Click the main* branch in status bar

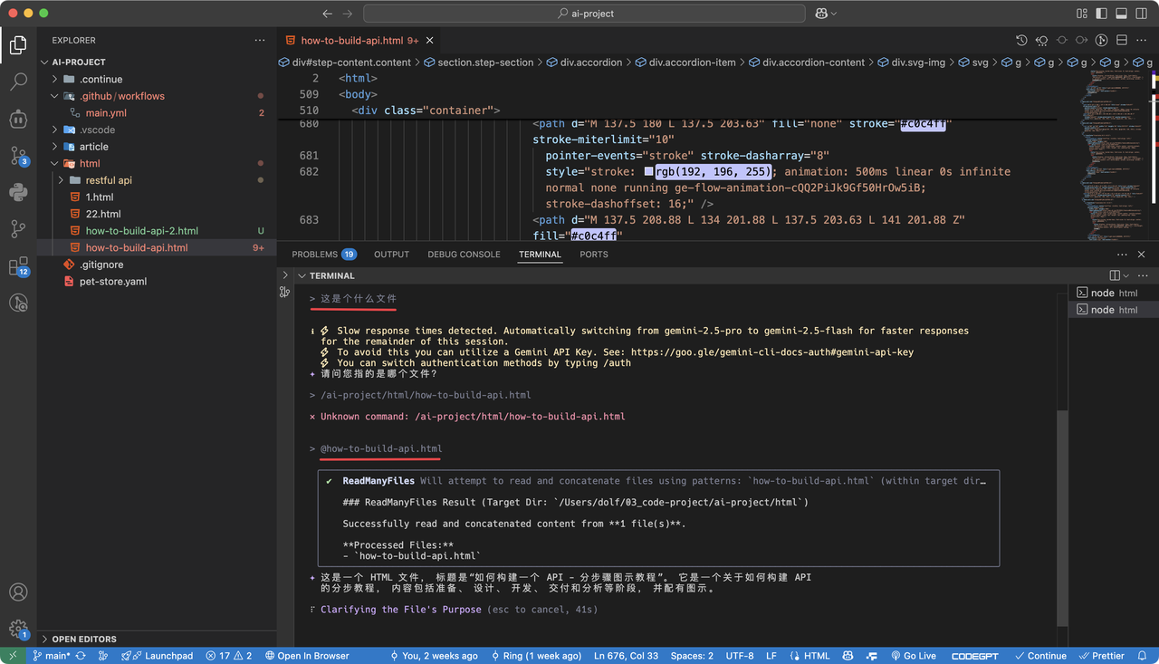pos(52,656)
